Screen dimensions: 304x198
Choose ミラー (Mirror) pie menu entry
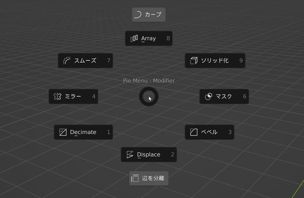(73, 97)
